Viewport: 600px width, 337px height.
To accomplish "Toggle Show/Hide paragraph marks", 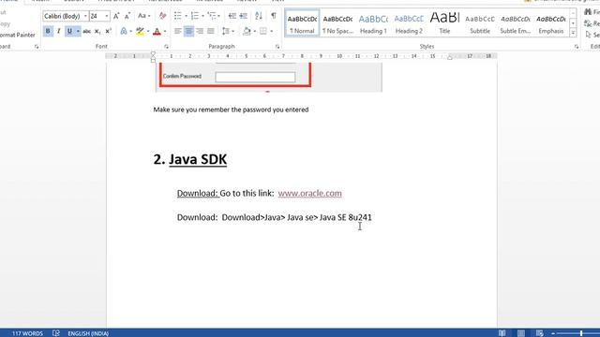I will (274, 16).
